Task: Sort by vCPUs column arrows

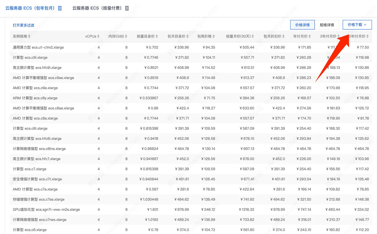Action: (x=98, y=36)
